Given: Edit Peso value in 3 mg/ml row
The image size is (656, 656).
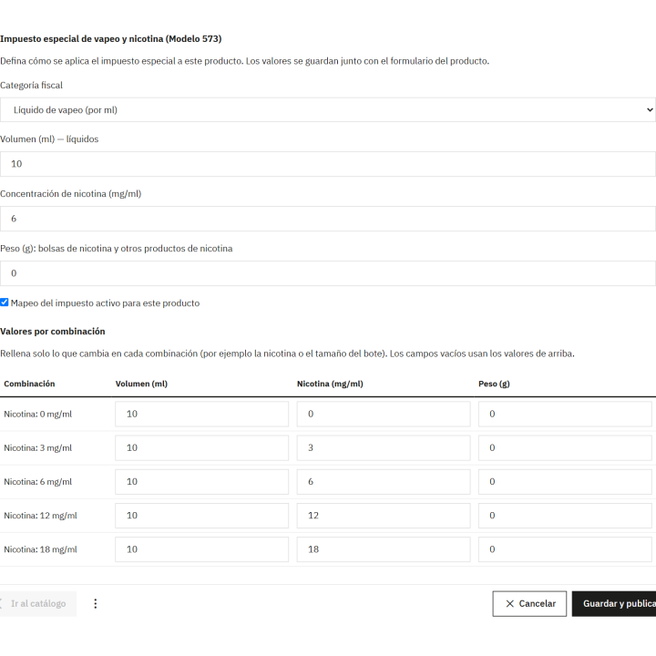Looking at the screenshot, I should click(565, 447).
